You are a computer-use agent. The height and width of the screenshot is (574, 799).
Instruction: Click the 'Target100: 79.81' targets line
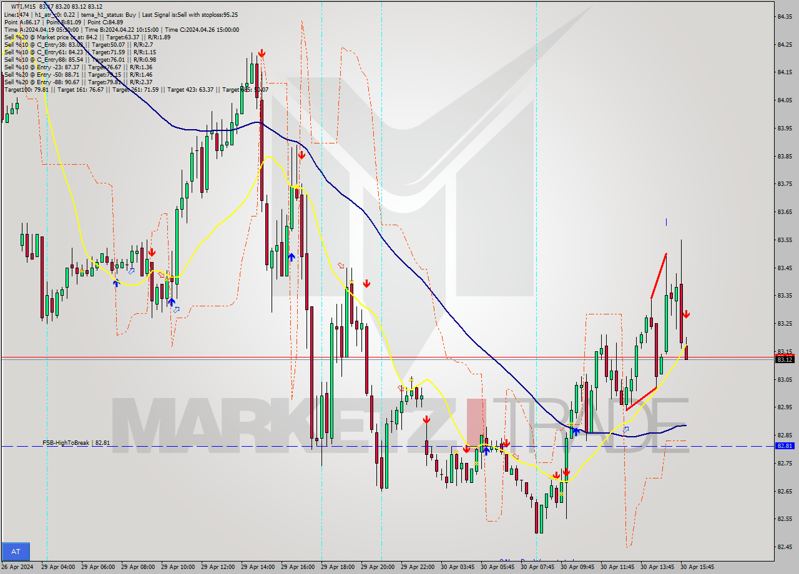pos(136,89)
